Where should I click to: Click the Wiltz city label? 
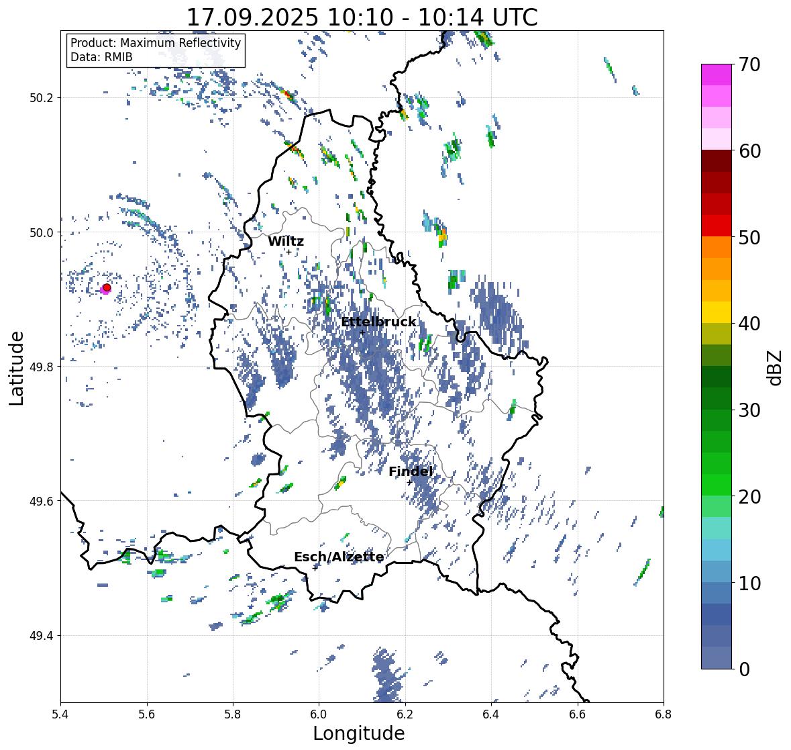pyautogui.click(x=286, y=241)
